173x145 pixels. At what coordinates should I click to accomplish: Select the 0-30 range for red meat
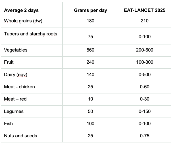pyautogui.click(x=145, y=99)
